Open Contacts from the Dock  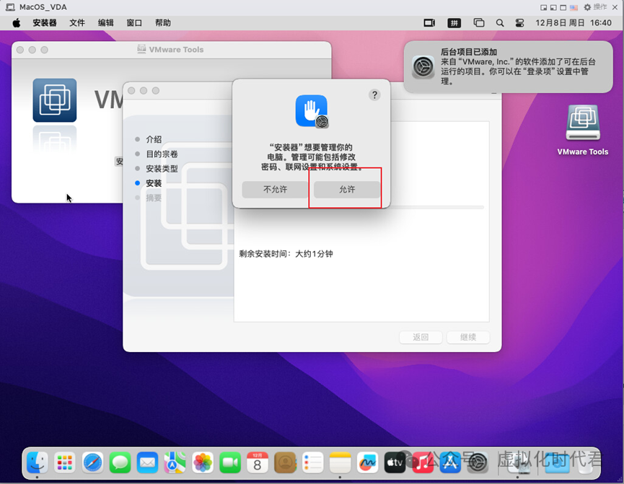coord(285,462)
